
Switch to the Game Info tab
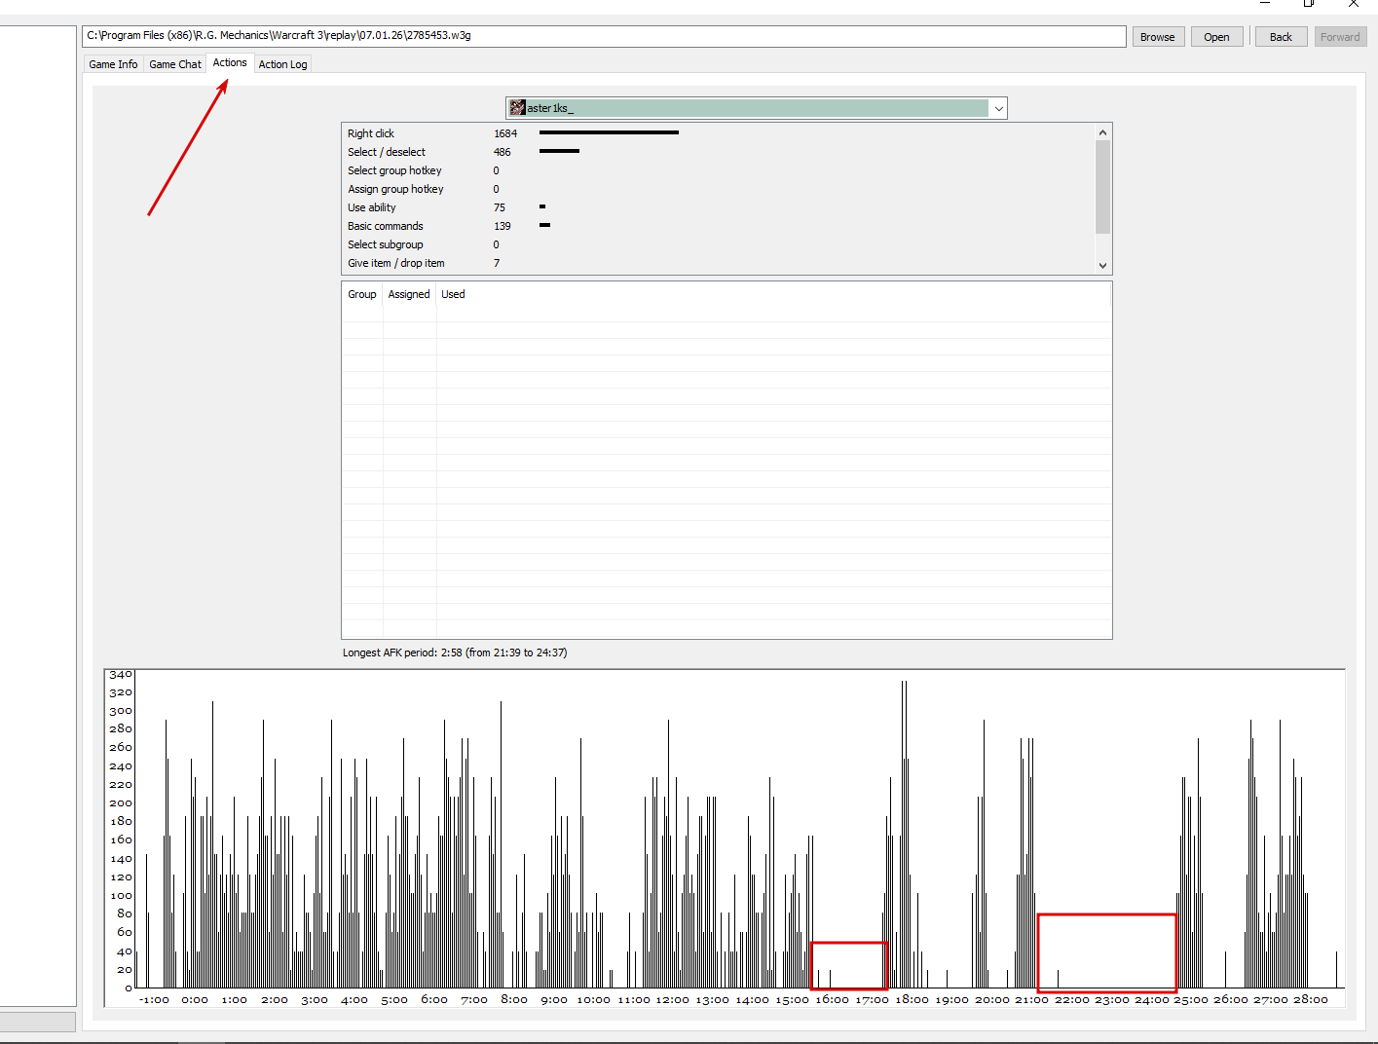click(113, 64)
